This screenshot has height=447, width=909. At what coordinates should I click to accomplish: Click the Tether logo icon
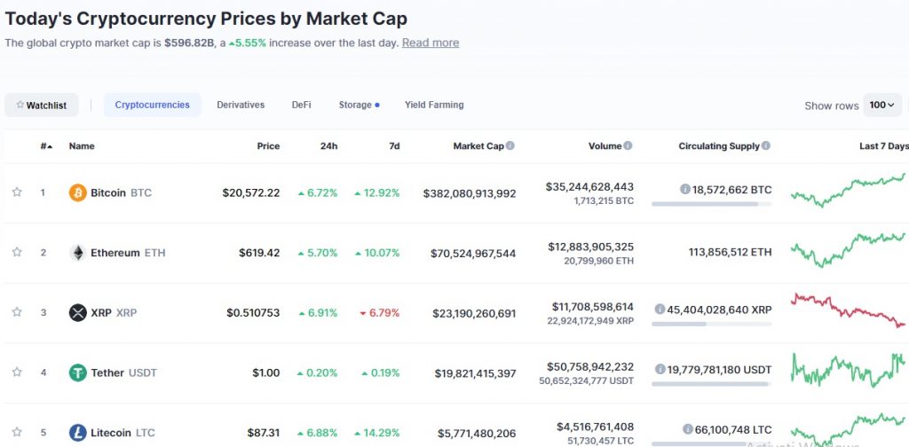(x=78, y=372)
